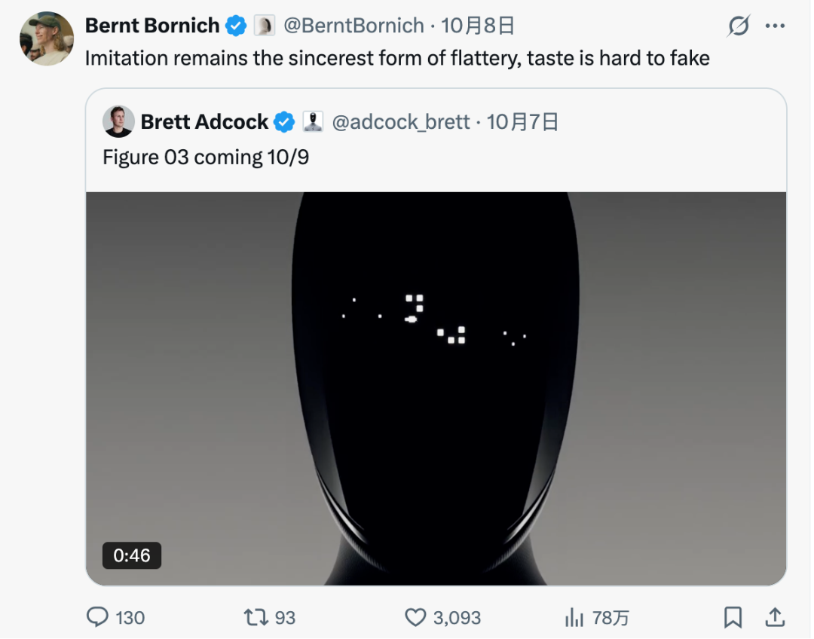Viewport: 814px width, 639px height.
Task: Click Bernt Bornich's profile avatar
Action: tap(47, 38)
